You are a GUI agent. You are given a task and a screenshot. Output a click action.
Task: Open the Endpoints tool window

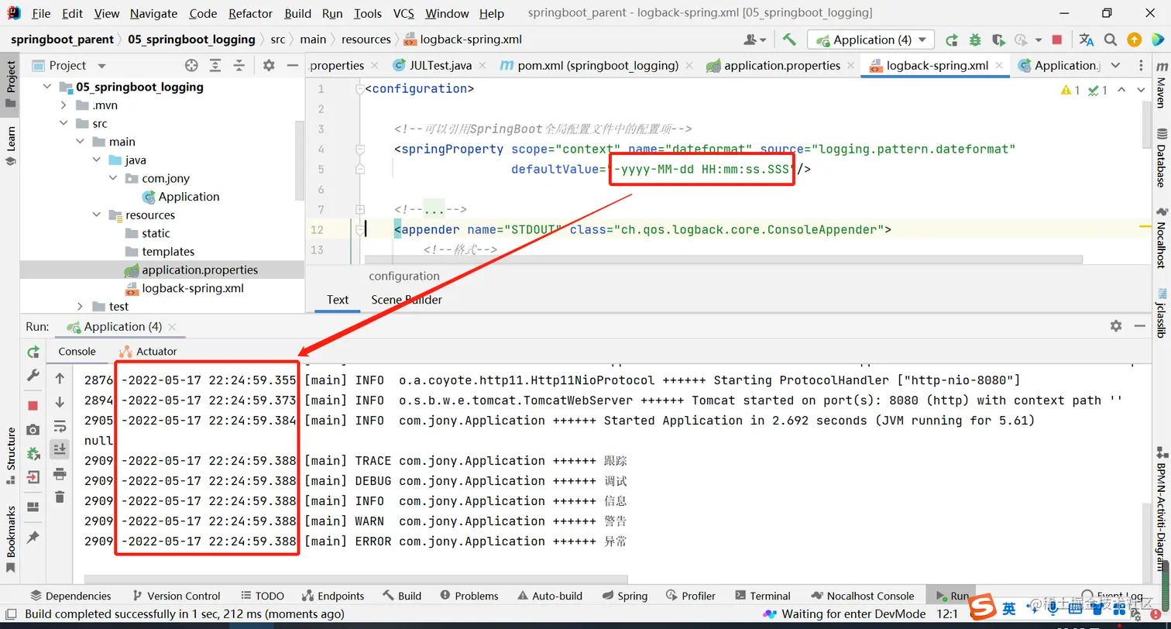point(332,596)
